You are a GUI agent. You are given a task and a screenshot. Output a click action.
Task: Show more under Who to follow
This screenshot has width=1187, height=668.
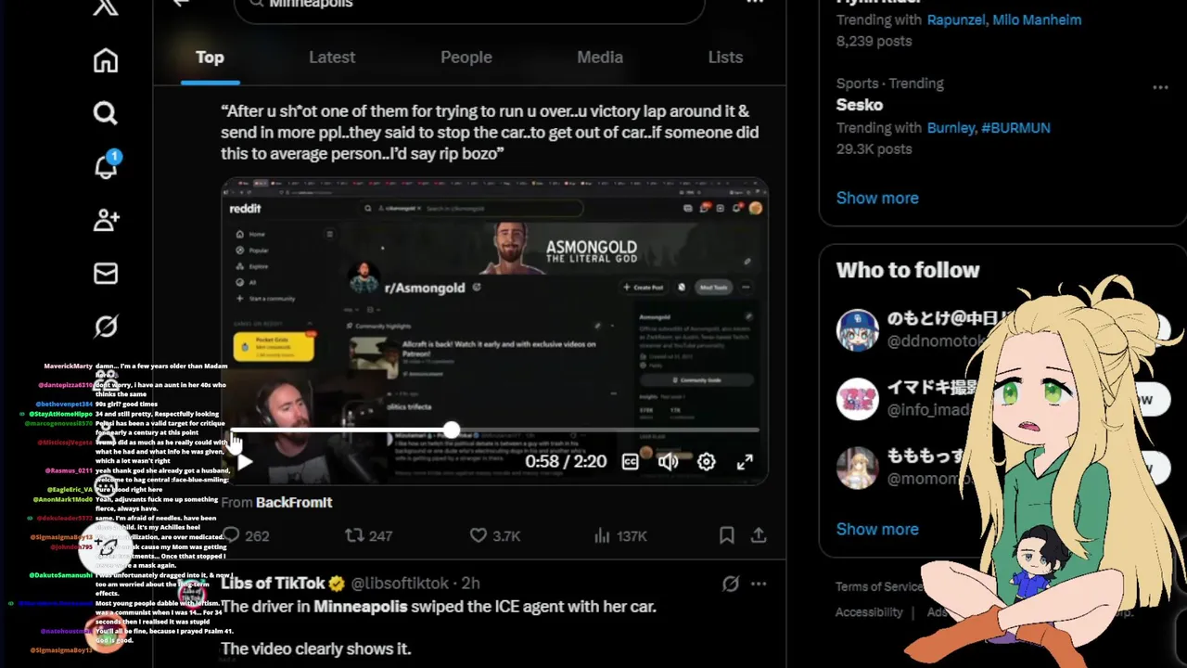click(x=877, y=529)
